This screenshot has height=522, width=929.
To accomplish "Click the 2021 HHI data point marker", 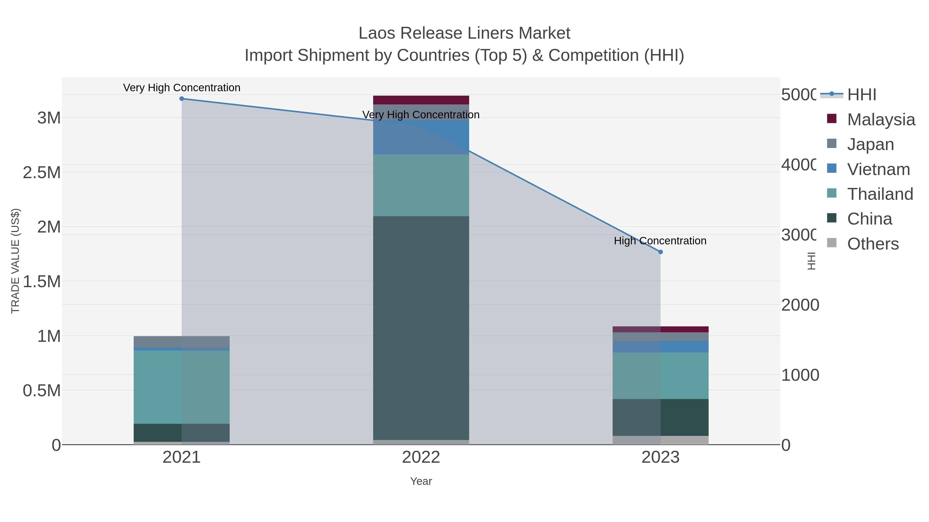I will [x=182, y=99].
